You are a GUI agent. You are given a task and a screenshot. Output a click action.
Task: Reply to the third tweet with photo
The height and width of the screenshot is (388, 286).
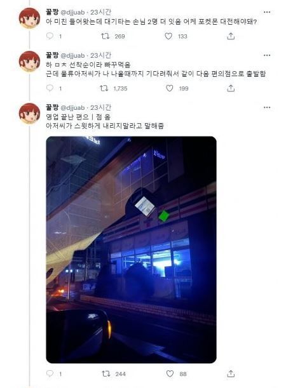tap(50, 373)
